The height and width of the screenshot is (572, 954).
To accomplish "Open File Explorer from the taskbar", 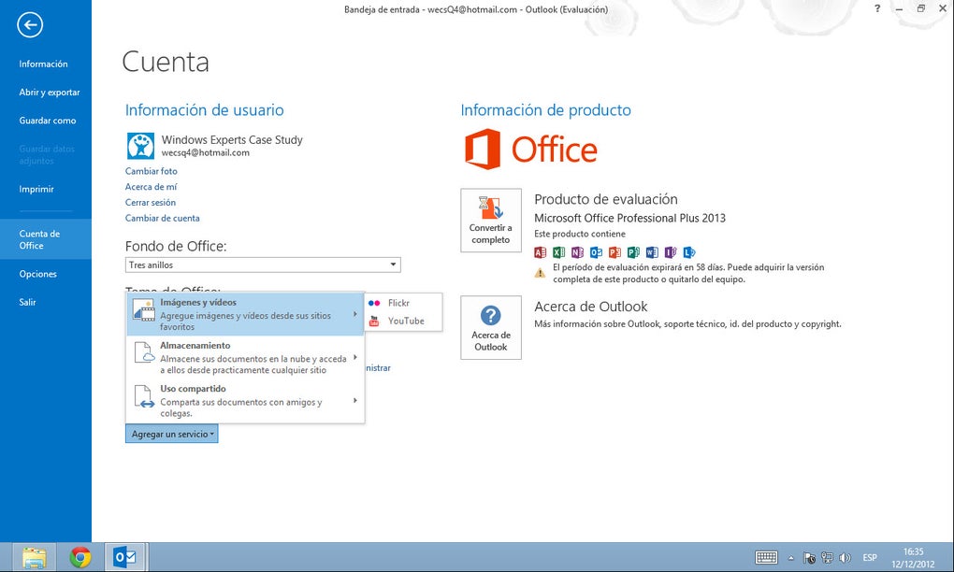I will tap(34, 557).
